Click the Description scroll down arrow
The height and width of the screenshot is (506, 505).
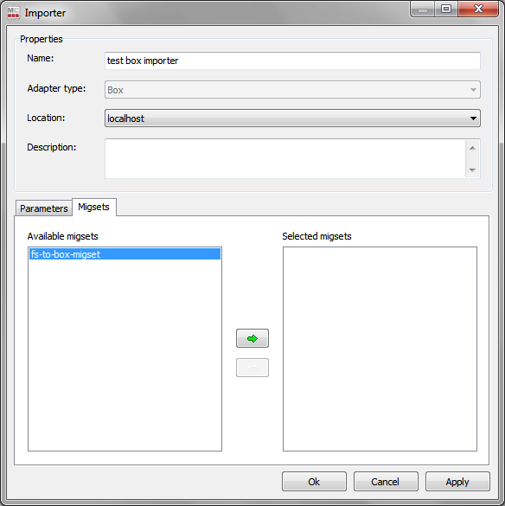pyautogui.click(x=472, y=170)
